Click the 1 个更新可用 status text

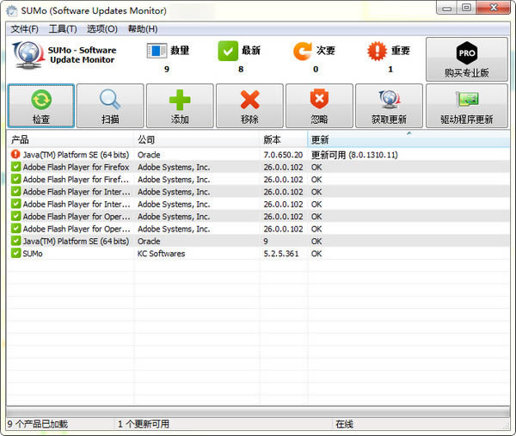[x=144, y=424]
